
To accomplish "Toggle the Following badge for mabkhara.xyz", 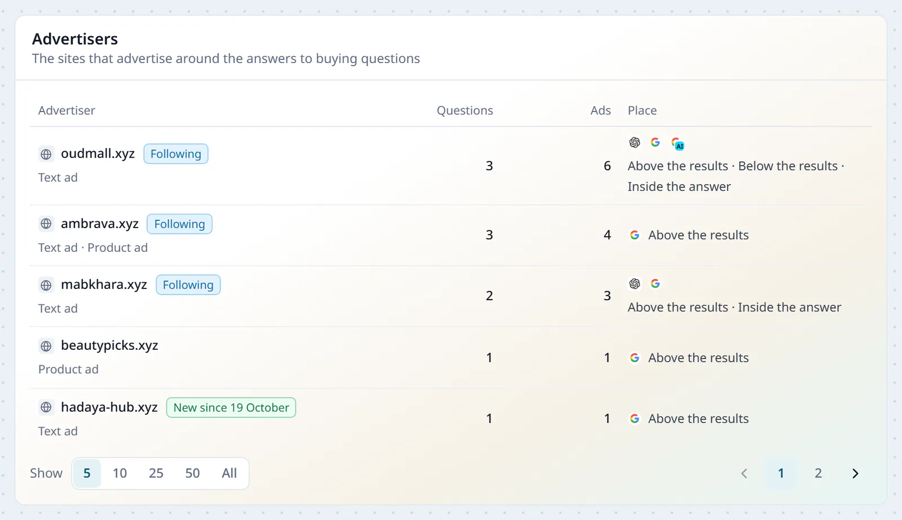I will click(188, 285).
